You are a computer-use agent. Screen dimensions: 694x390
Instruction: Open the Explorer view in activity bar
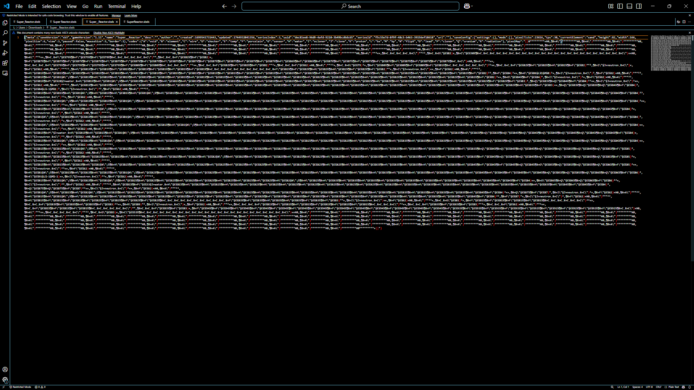coord(5,23)
